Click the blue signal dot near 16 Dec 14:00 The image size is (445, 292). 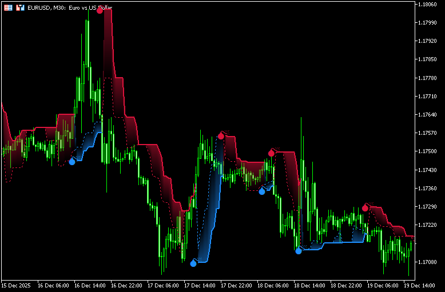point(72,162)
